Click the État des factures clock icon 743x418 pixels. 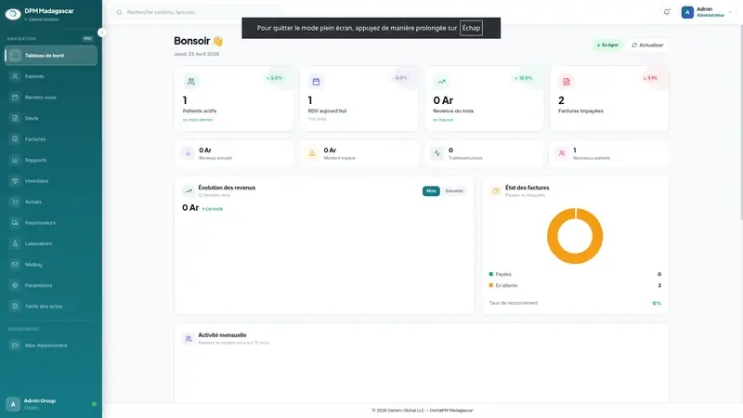pos(496,191)
